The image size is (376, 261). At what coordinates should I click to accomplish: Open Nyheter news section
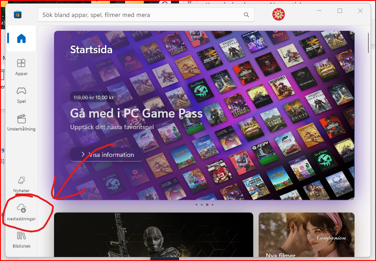(x=21, y=184)
